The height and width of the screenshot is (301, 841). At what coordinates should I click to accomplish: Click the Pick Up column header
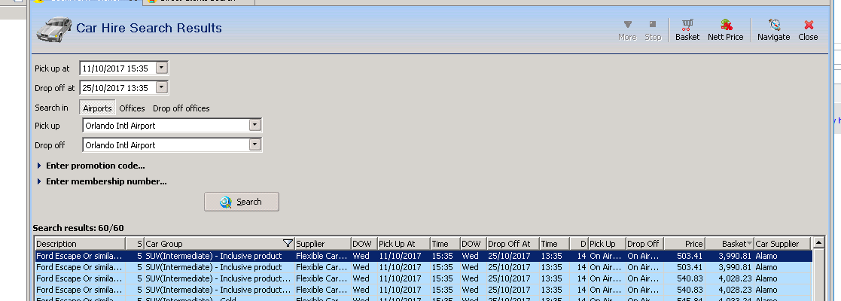(607, 244)
